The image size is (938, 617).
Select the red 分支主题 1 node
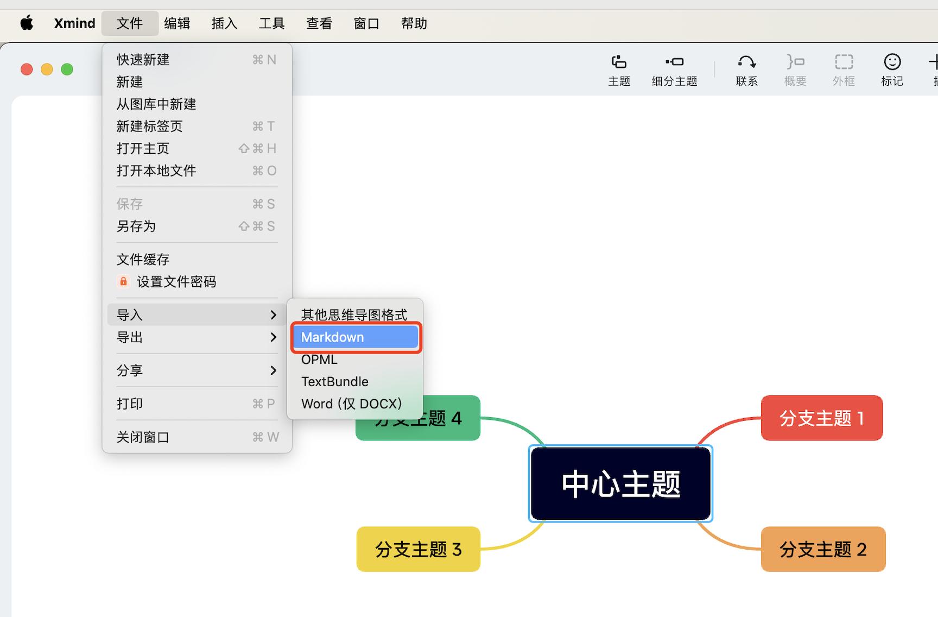pyautogui.click(x=822, y=418)
